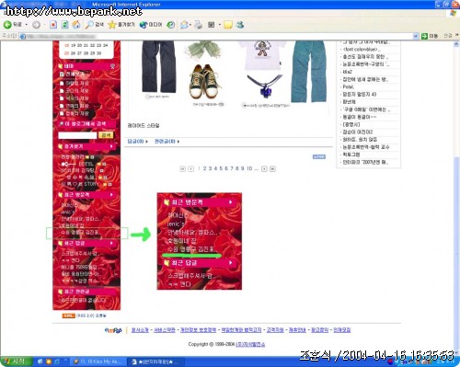The height and width of the screenshot is (367, 460).
Task: Click the blog search text field in sidebar
Action: [x=77, y=135]
